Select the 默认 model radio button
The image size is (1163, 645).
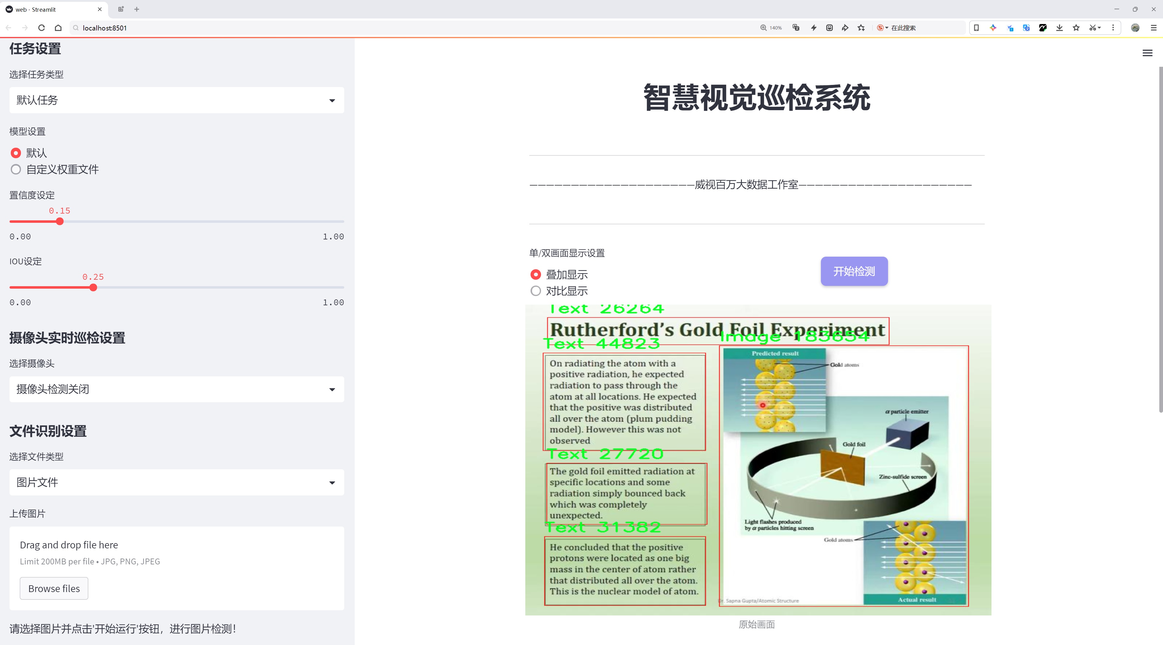click(16, 153)
